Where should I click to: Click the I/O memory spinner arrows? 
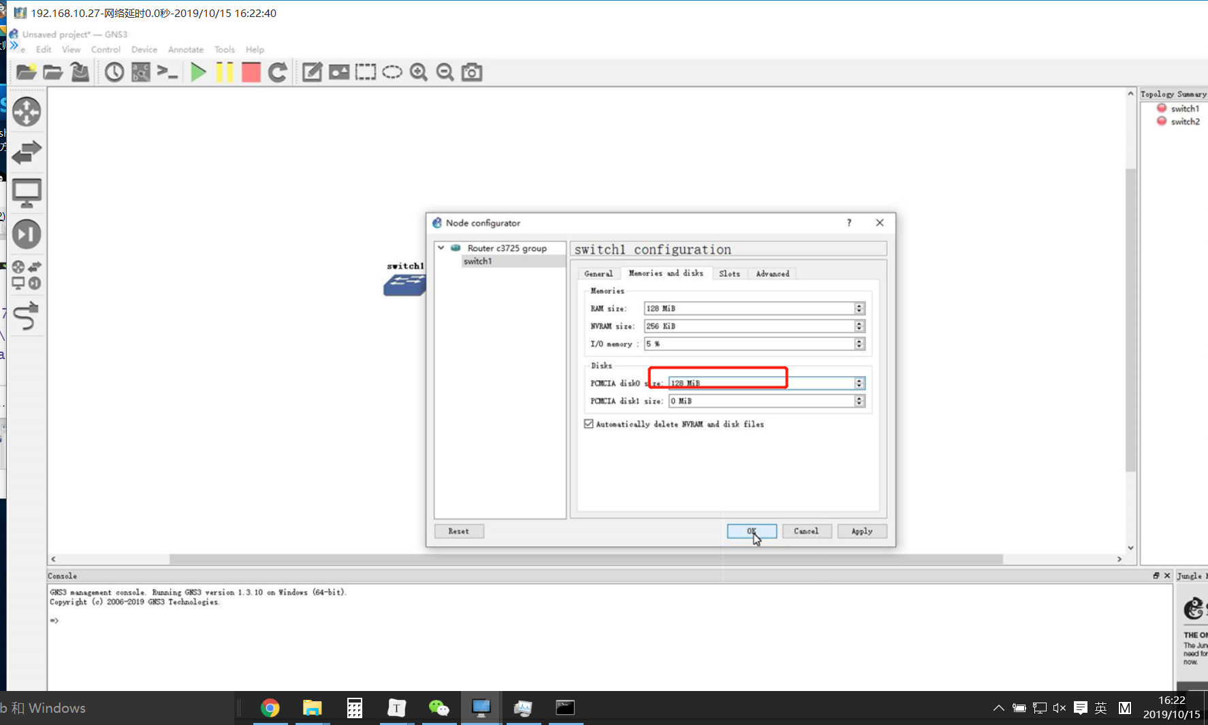[x=859, y=344]
